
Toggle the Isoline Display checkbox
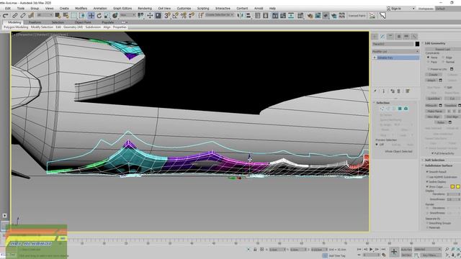click(x=427, y=182)
